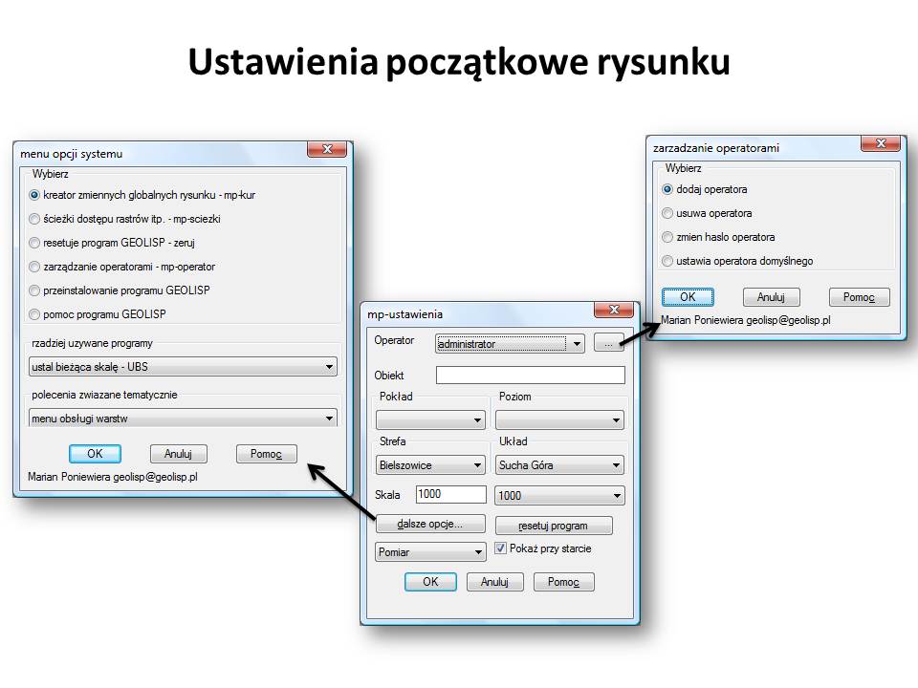Click the email text in menu opcji systemu
This screenshot has width=918, height=688.
[155, 477]
